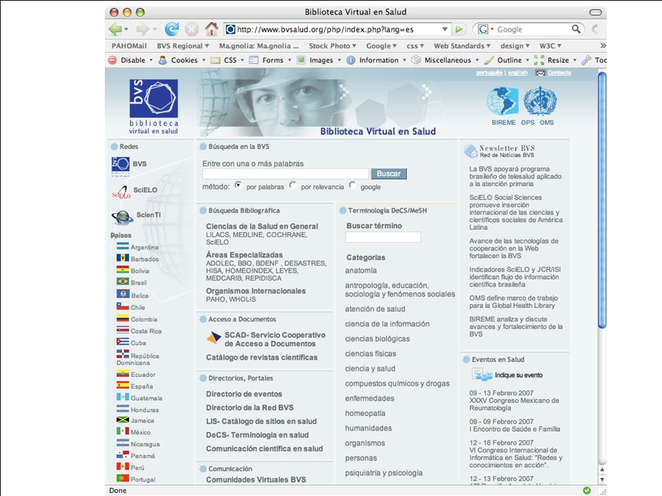Click the green Go arrow beside the URL
The width and height of the screenshot is (662, 496).
coord(459,29)
